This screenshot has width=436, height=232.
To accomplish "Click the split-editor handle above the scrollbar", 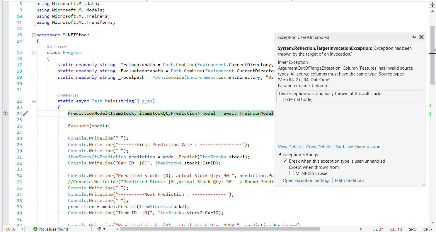I will coord(432,5).
